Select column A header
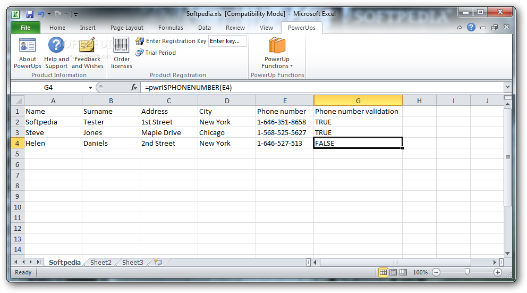The width and height of the screenshot is (527, 293). coord(53,101)
